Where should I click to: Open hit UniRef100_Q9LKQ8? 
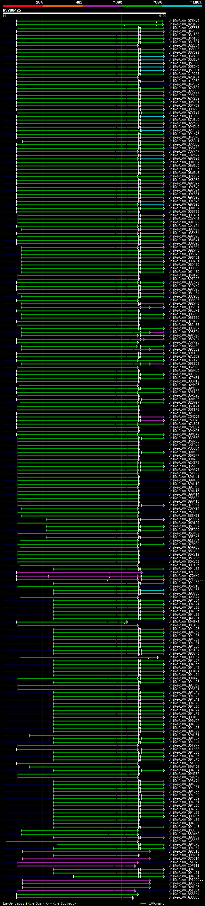tap(184, 134)
